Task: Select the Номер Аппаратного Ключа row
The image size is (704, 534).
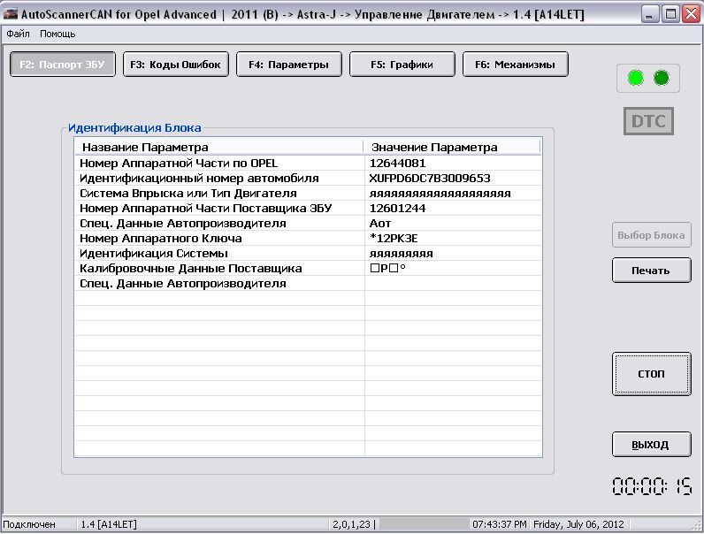Action: point(160,239)
